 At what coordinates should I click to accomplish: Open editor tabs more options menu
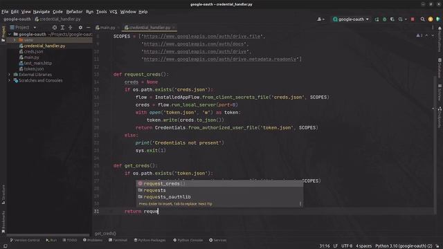[433, 28]
